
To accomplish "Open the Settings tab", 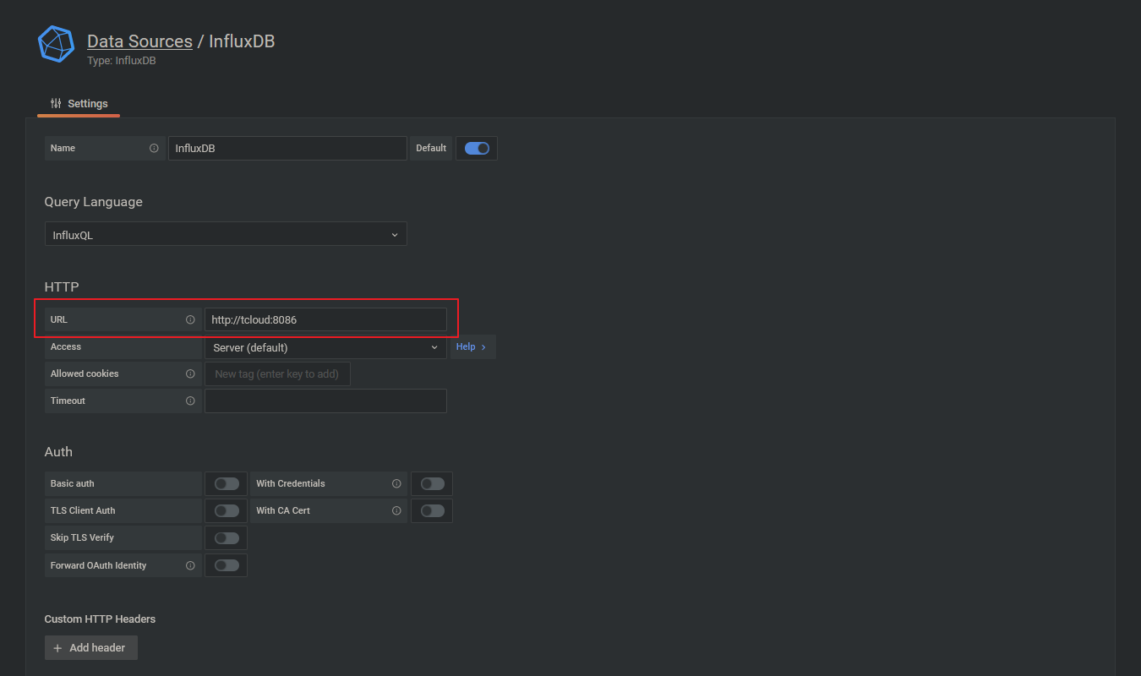I will [79, 103].
